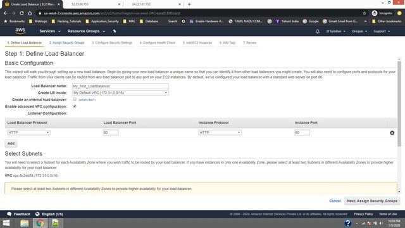
Task: Go to step 4 Configure Health Check
Action: pos(158,42)
